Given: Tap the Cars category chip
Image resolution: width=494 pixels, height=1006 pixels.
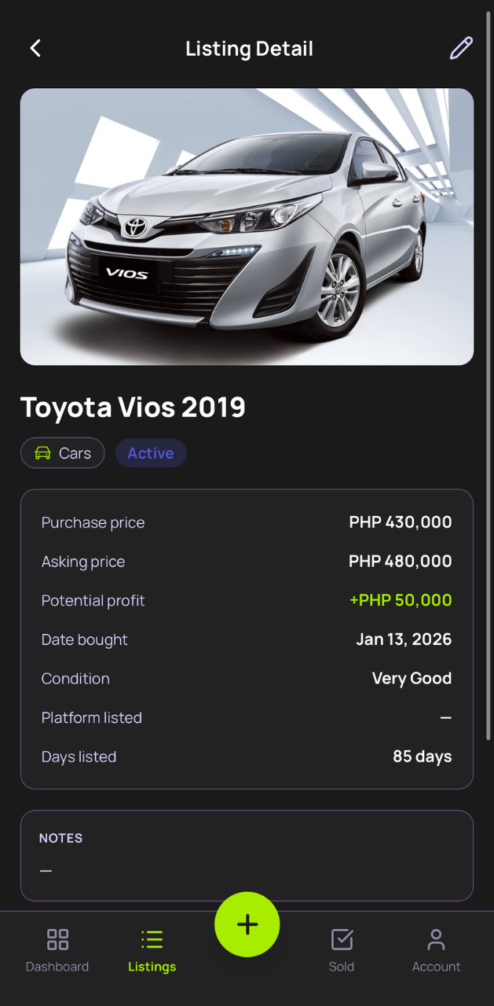Looking at the screenshot, I should (63, 453).
